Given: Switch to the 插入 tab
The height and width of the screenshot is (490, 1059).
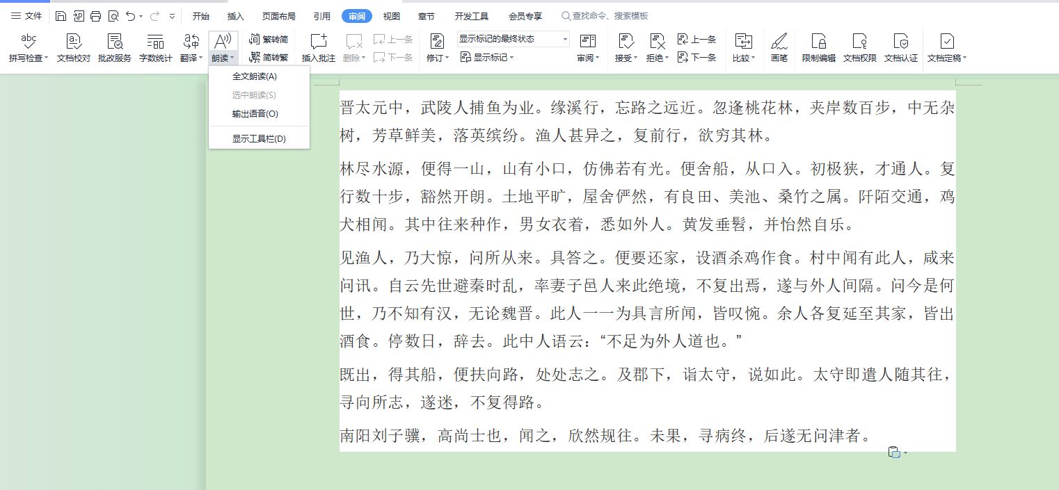Looking at the screenshot, I should (236, 16).
